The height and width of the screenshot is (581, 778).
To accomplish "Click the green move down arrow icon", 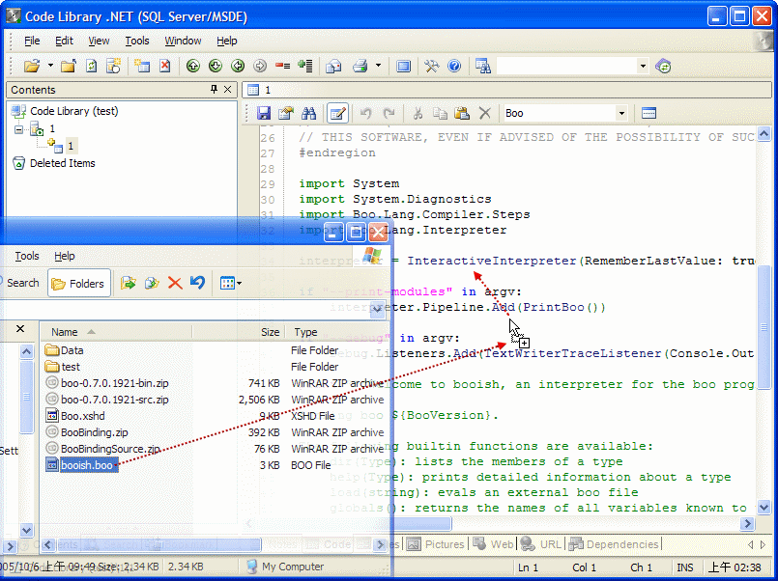I will (216, 66).
